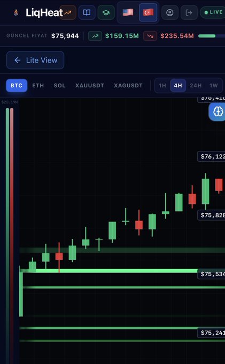This screenshot has height=364, width=225.
Task: Click the tall green candle near $76,122
Action: click(205, 191)
